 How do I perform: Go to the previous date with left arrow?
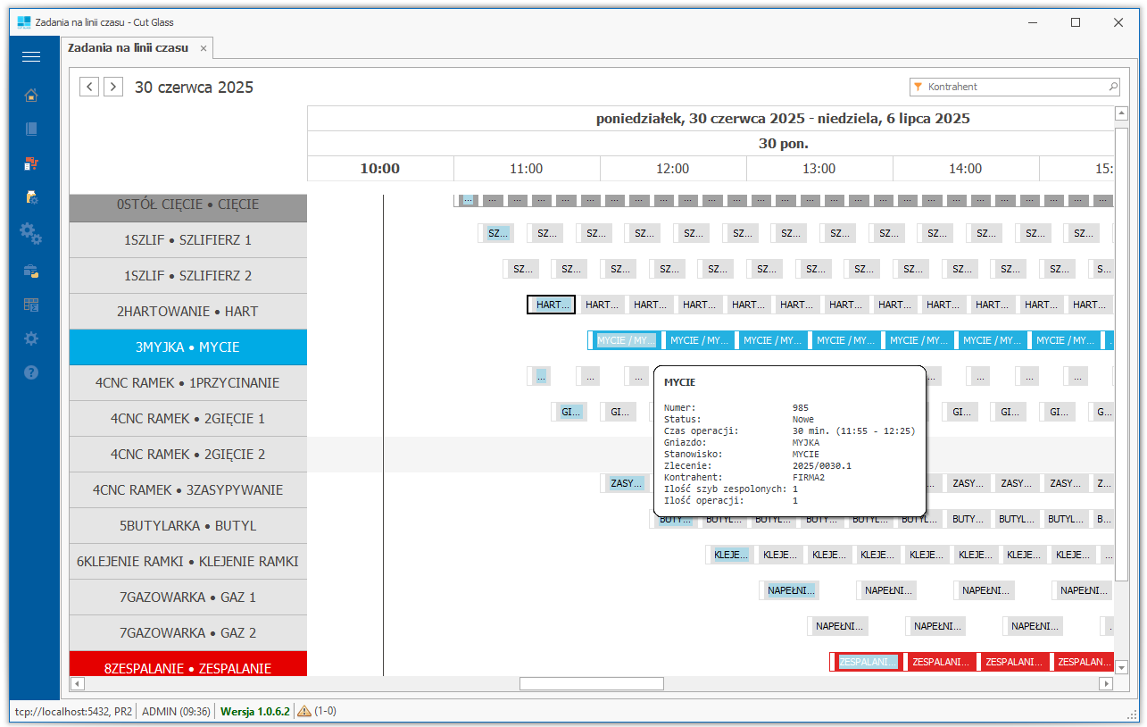[x=89, y=87]
